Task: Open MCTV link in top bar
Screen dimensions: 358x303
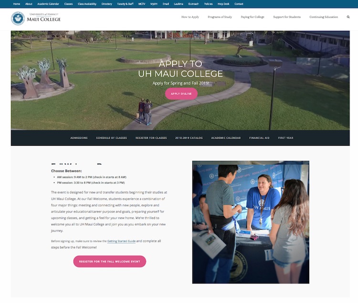Action: (x=142, y=4)
